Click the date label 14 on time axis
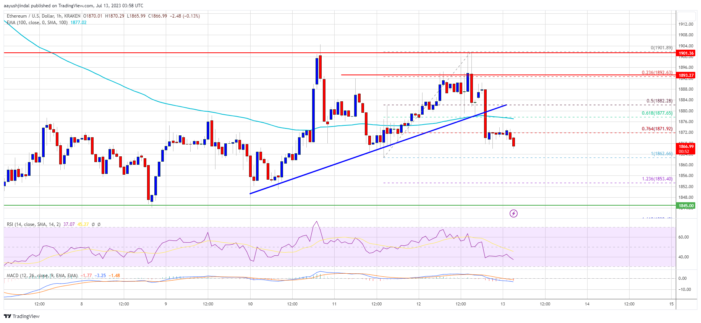 pos(587,304)
